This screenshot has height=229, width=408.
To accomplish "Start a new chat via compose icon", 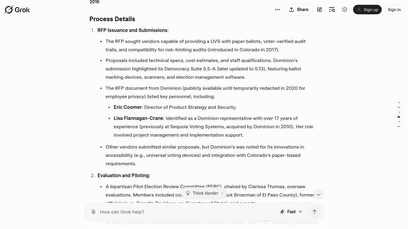I will [x=320, y=10].
